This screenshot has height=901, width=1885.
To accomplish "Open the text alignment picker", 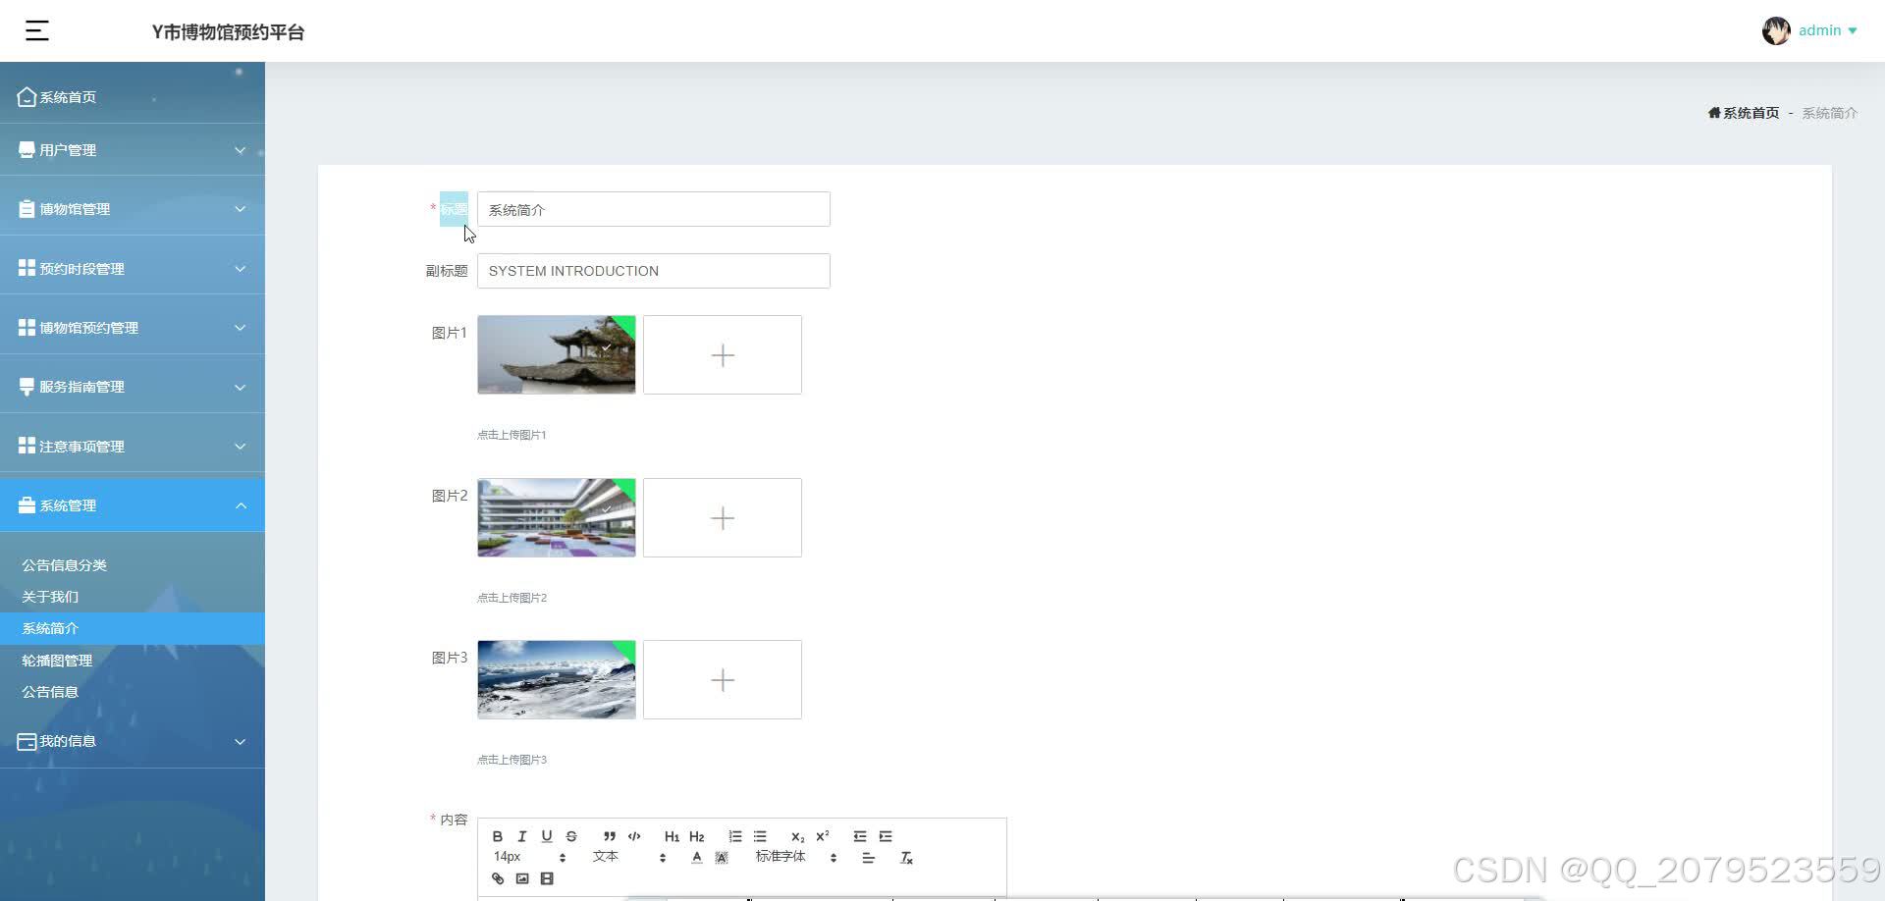I will coord(869,857).
